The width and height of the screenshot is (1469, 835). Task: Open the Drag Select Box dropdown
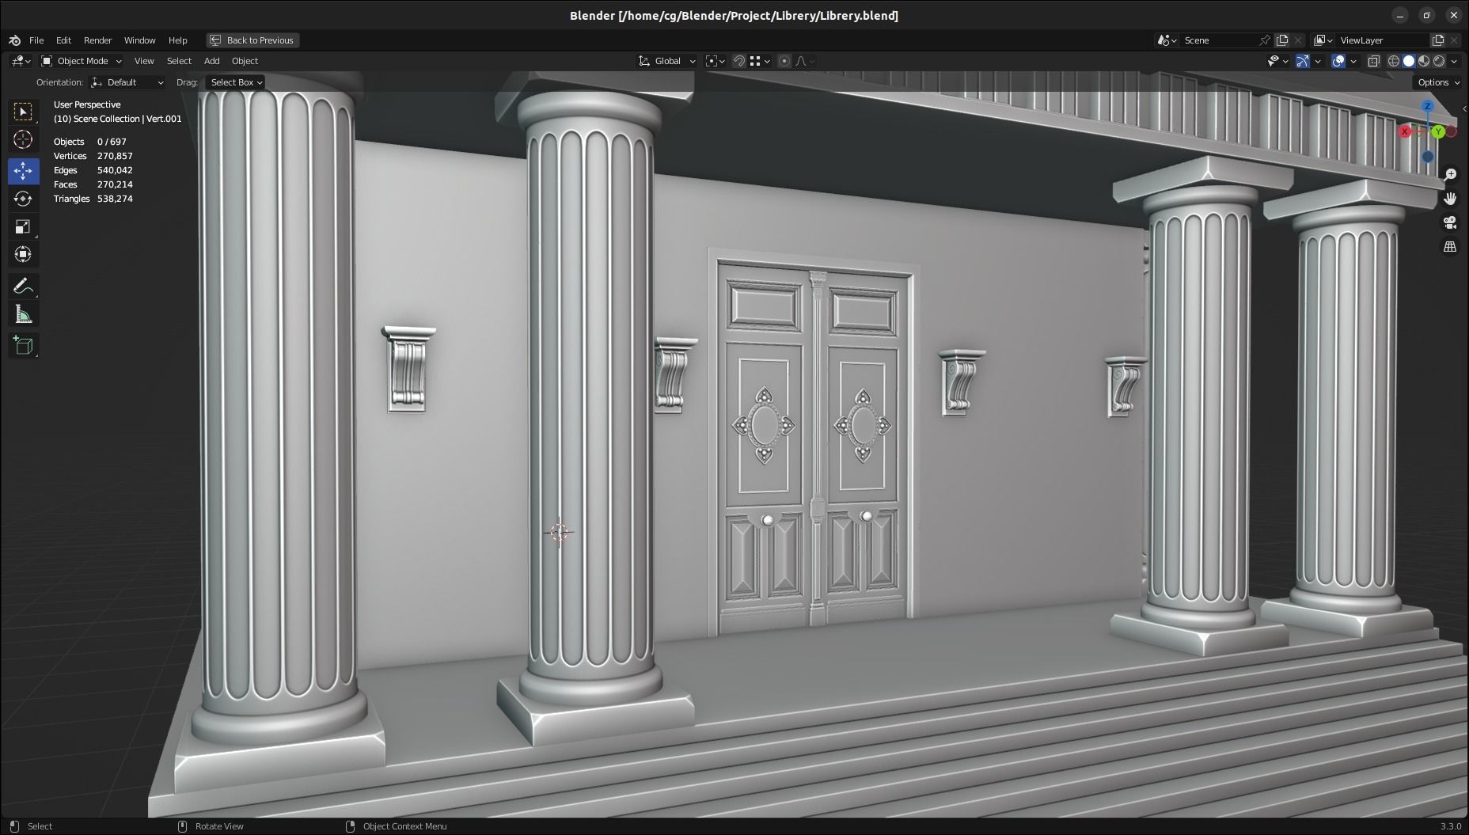click(235, 82)
